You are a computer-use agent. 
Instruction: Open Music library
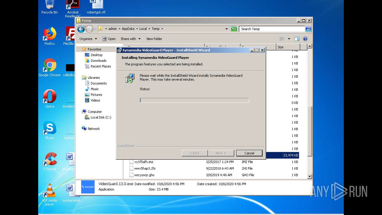click(95, 89)
